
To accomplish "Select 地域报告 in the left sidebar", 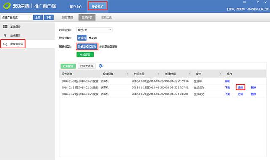I will 15,35.
